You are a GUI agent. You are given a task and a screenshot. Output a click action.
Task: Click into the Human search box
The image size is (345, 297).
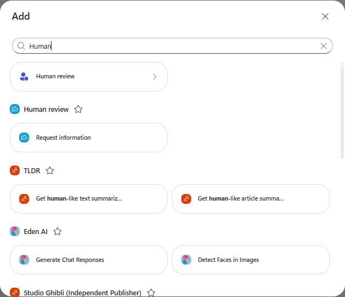pos(173,46)
